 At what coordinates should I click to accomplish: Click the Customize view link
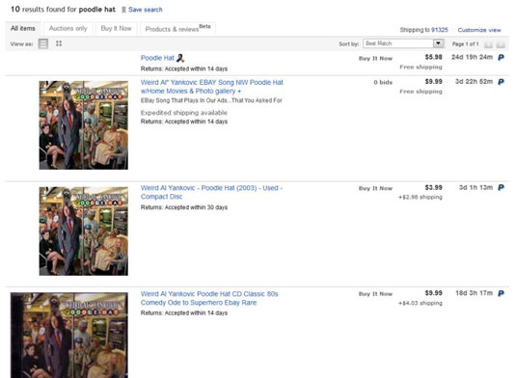(479, 30)
